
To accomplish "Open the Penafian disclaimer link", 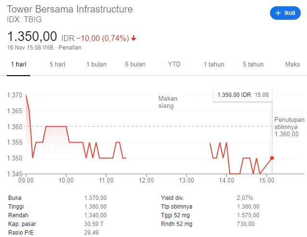I will [x=71, y=47].
